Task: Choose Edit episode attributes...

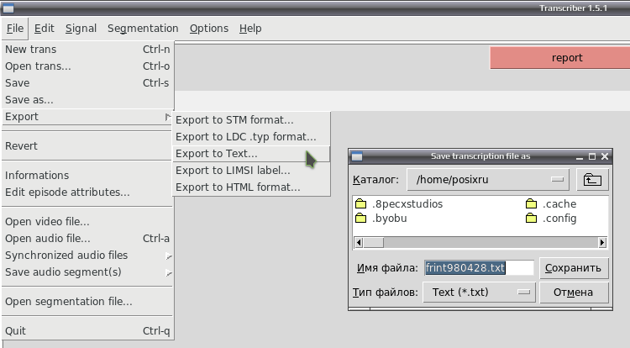Action: [x=87, y=192]
